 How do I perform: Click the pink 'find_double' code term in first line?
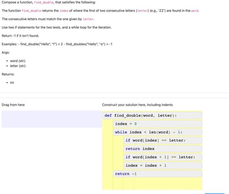(44, 2)
